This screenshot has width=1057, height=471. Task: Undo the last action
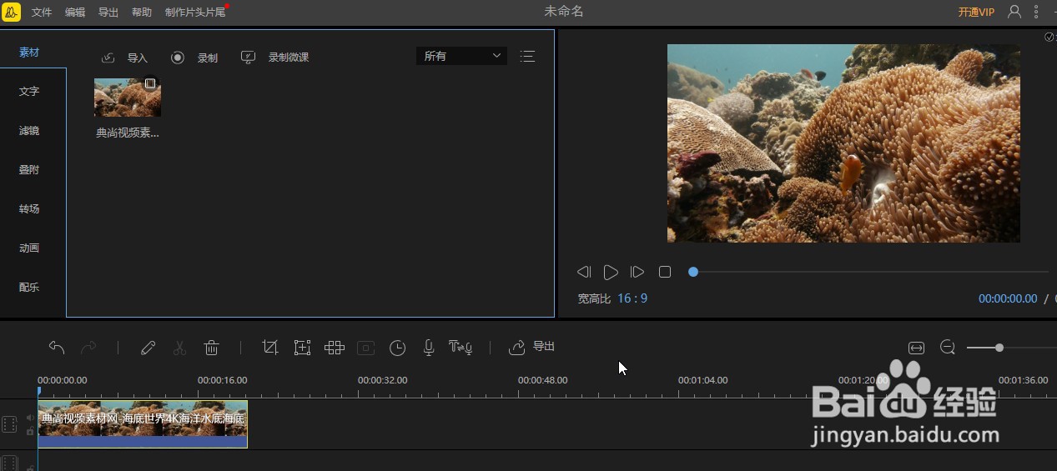pyautogui.click(x=57, y=348)
